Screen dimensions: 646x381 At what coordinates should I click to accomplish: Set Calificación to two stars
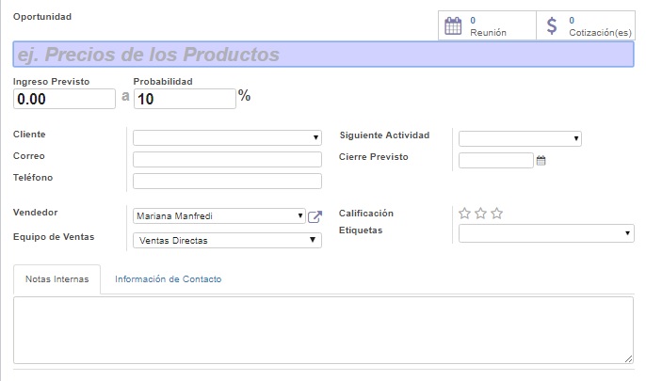point(480,214)
